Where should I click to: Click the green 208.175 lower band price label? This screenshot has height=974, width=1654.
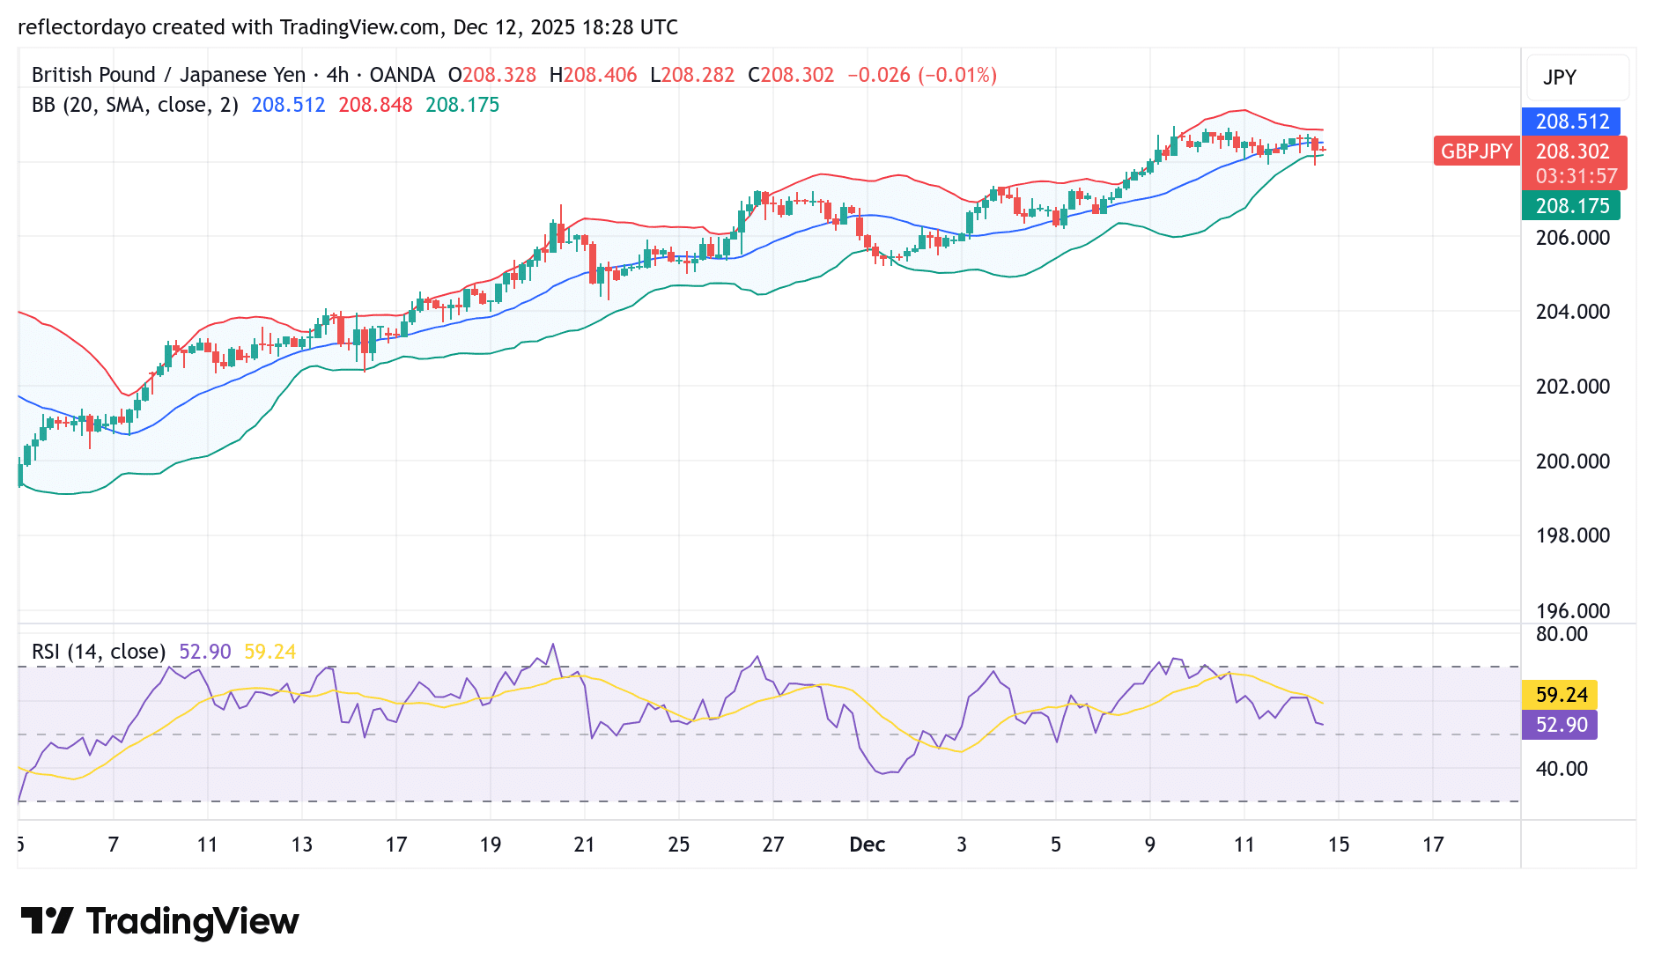[1571, 205]
